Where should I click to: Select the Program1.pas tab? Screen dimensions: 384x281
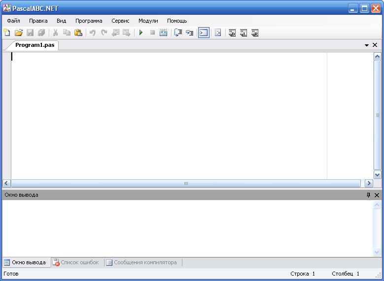coord(35,45)
